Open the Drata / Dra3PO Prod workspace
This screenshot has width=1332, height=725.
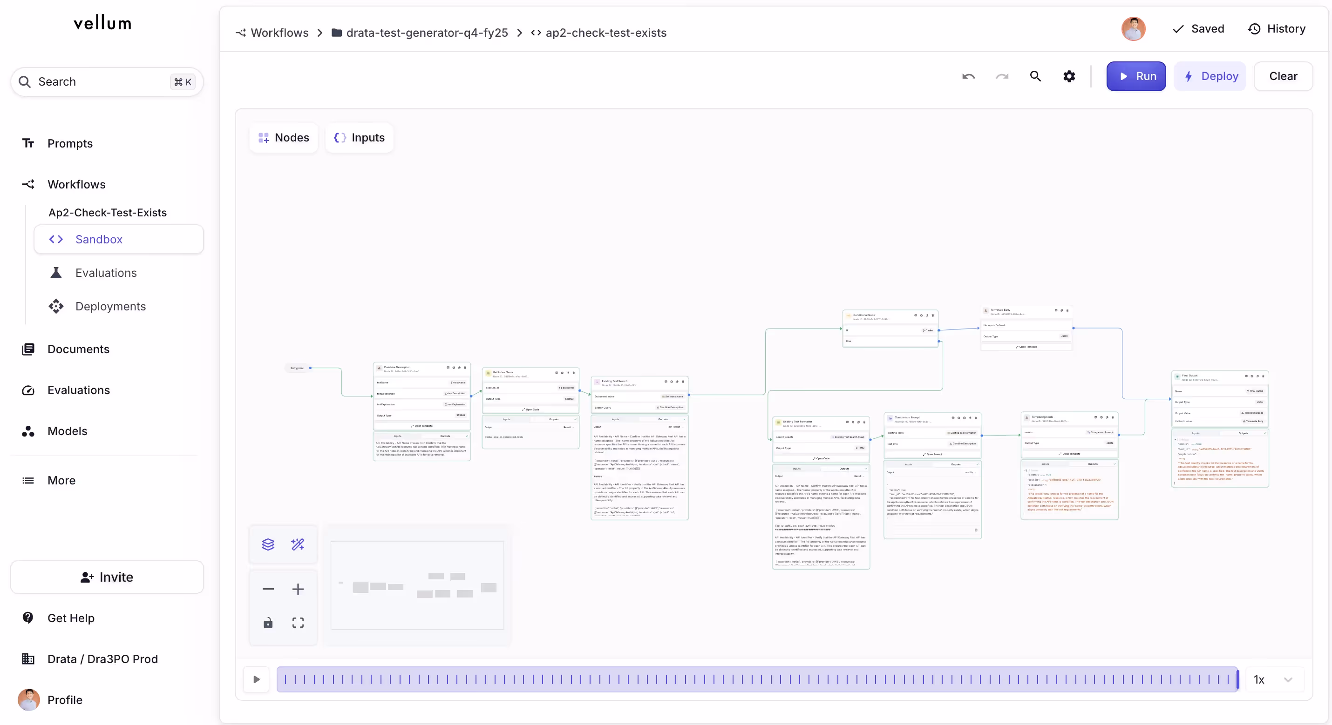point(102,659)
